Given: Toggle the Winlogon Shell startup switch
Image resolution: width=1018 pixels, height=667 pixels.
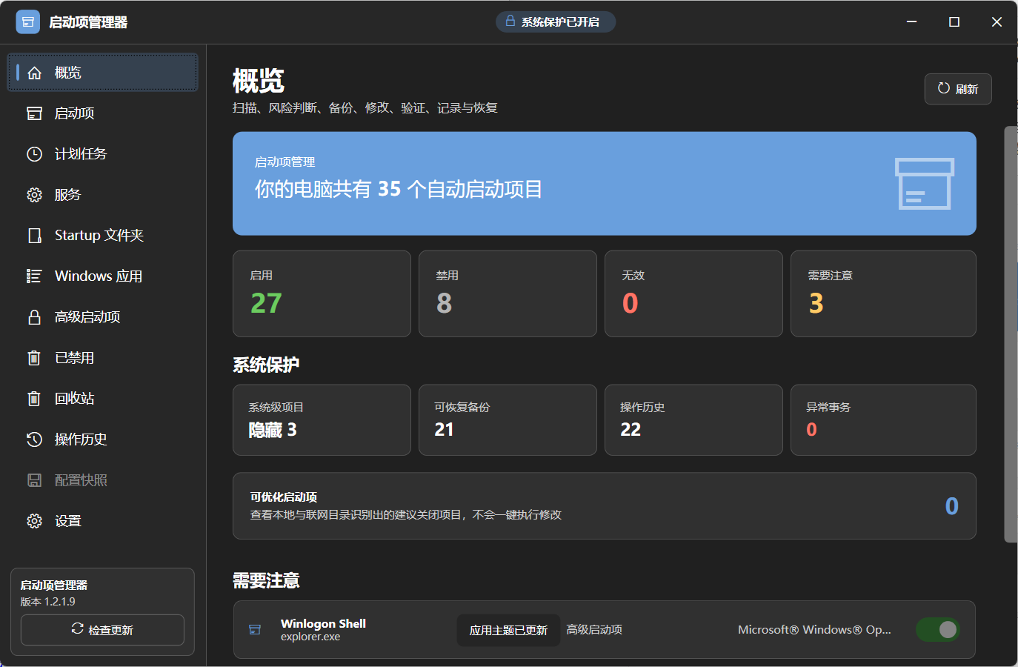Looking at the screenshot, I should [938, 630].
